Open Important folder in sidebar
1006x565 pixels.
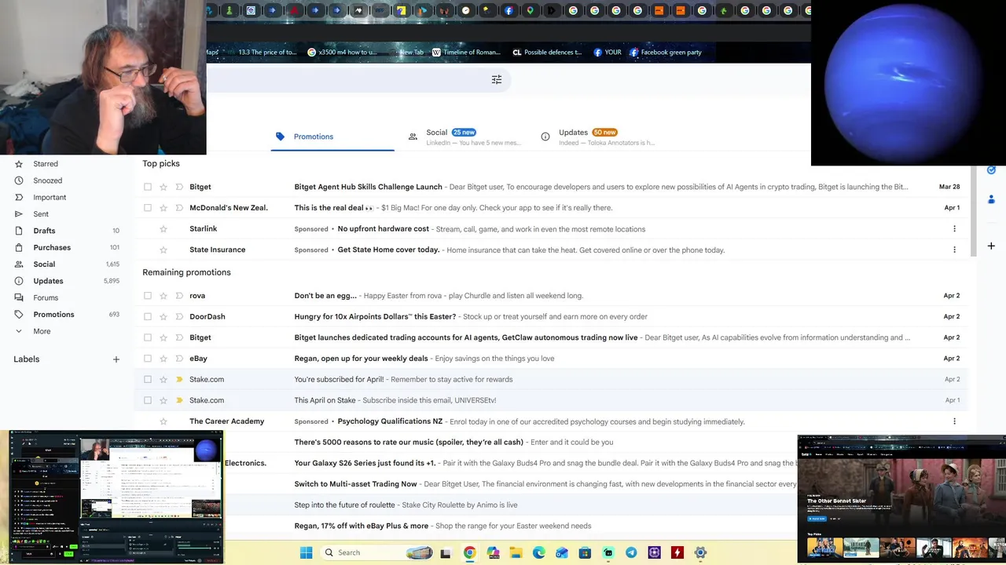pos(50,198)
